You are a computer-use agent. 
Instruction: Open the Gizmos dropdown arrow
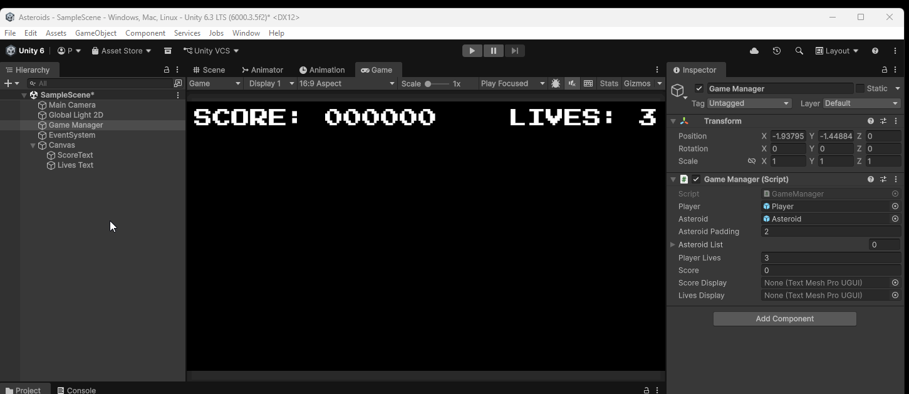660,83
